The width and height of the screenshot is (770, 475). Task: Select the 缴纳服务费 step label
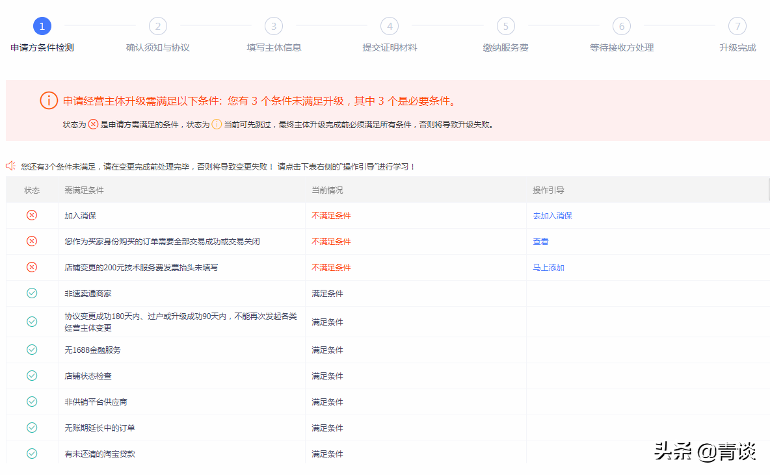(505, 47)
